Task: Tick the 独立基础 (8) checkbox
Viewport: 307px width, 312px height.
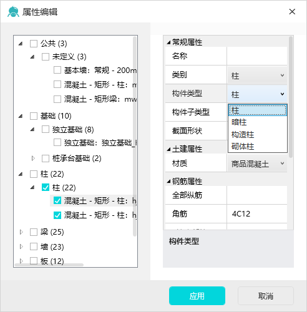Action: (46, 129)
